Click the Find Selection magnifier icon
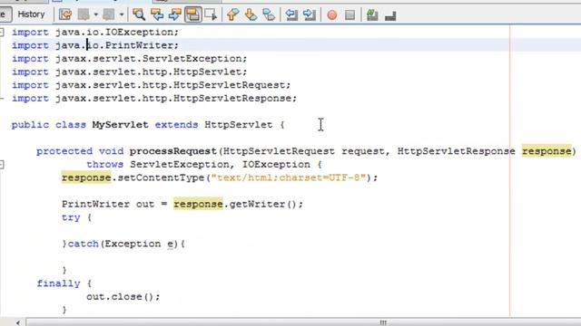 tap(139, 14)
